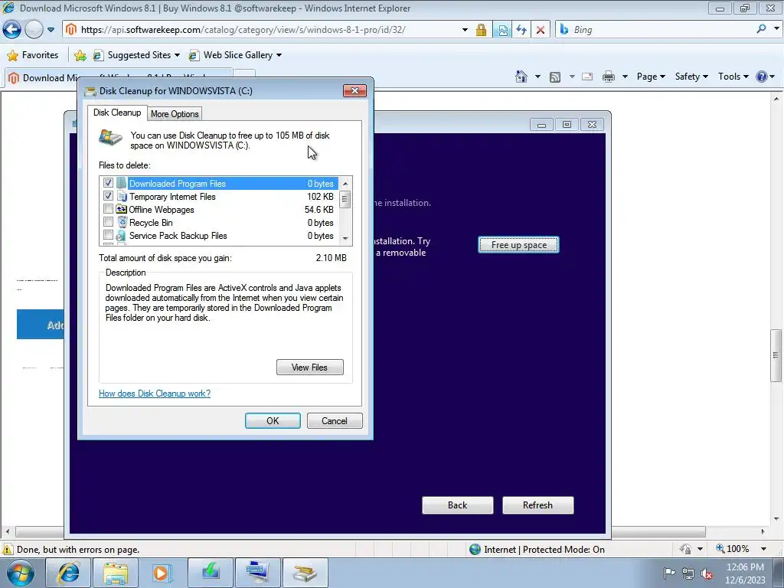Click the Home icon in command bar
Image resolution: width=784 pixels, height=588 pixels.
point(521,77)
